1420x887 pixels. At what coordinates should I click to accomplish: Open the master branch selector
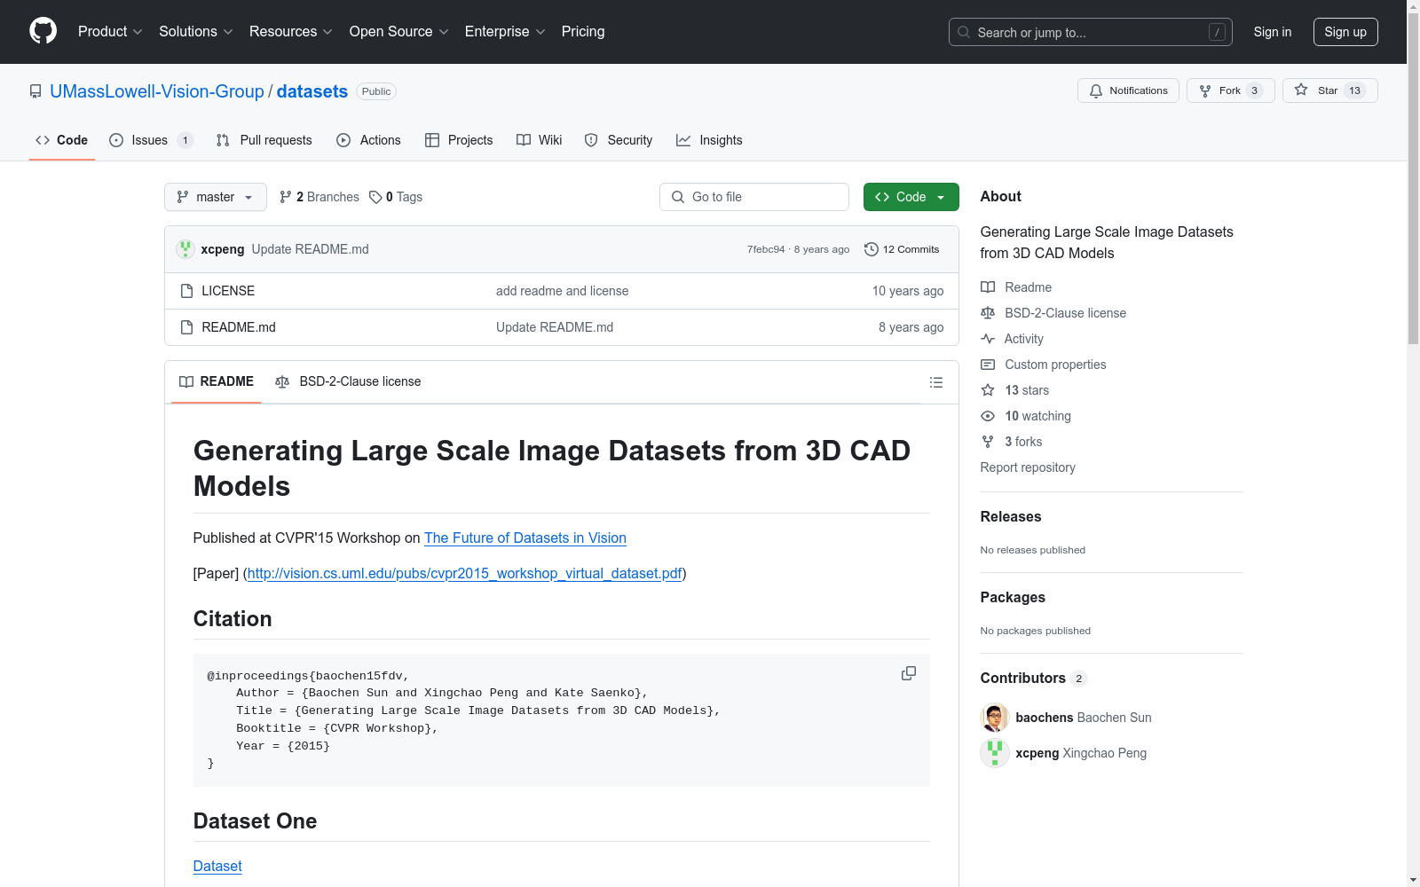(x=216, y=197)
